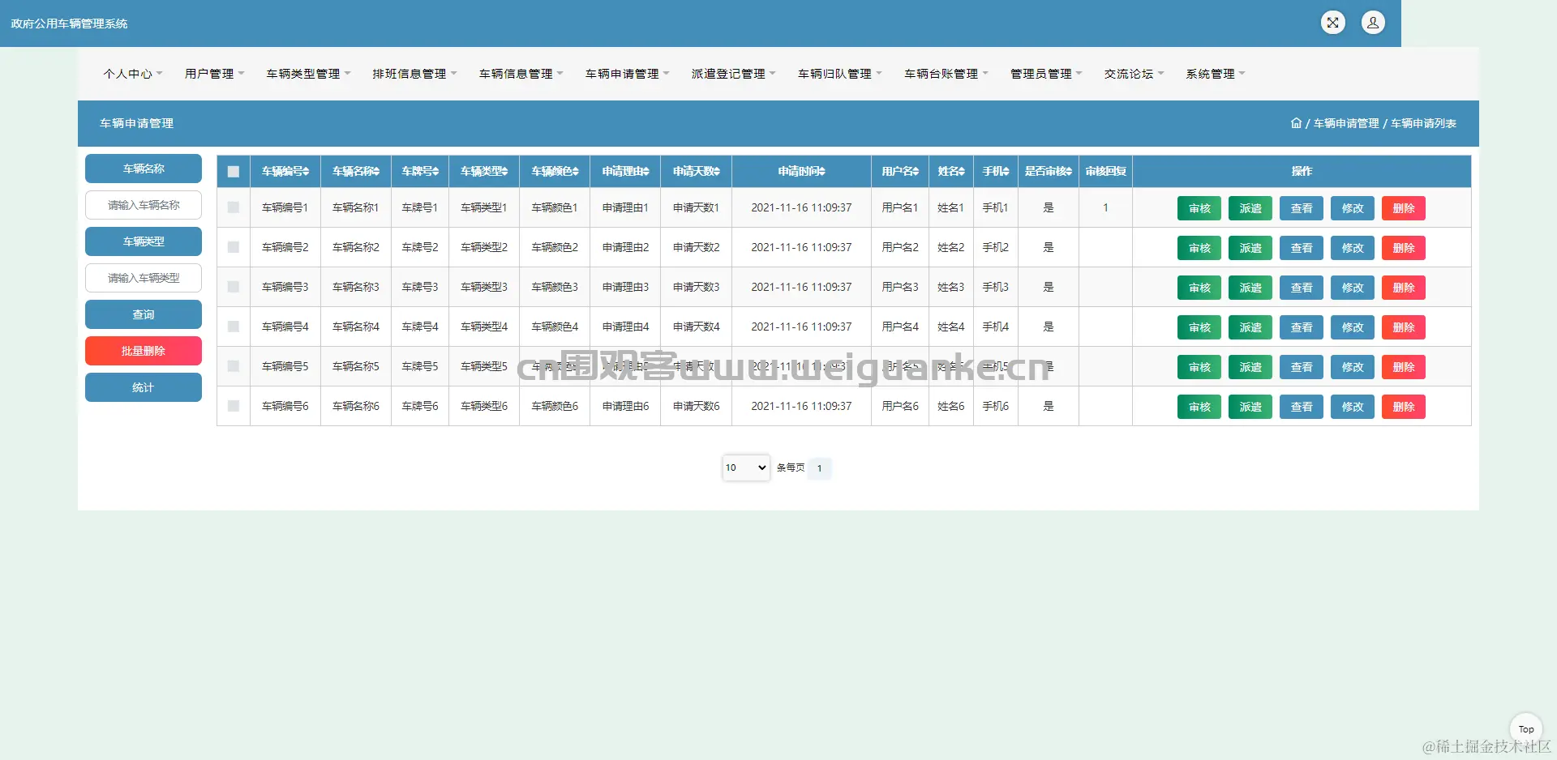Screen dimensions: 1557x760
Task: Expand the 用户管理 menu
Action: tap(215, 74)
